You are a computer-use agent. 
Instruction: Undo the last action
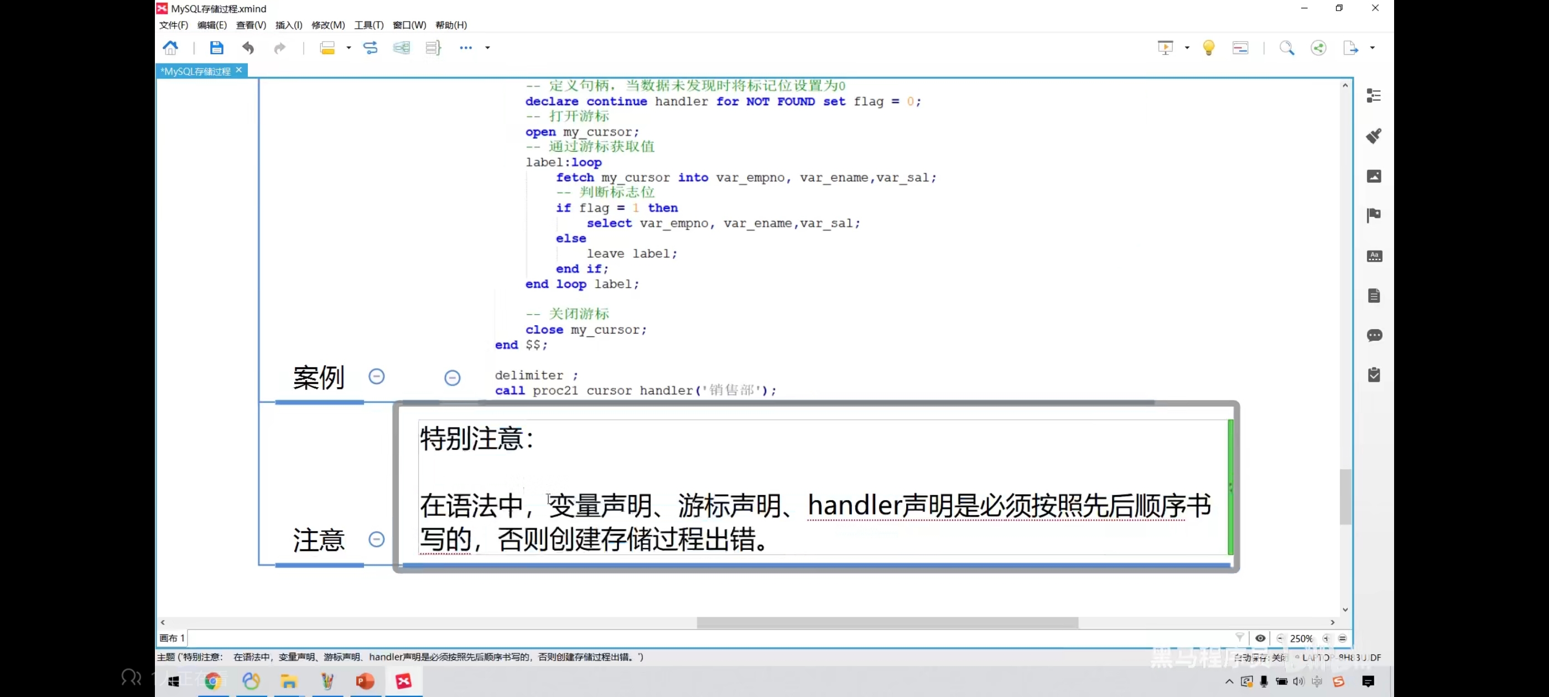[x=248, y=48]
